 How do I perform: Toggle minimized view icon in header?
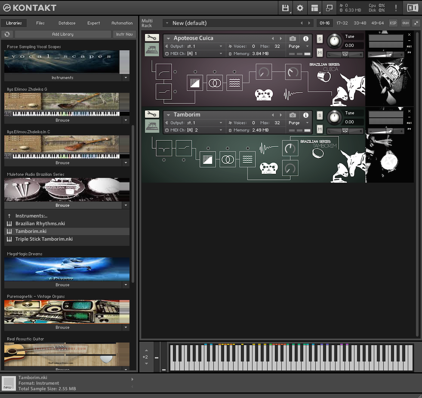(329, 8)
